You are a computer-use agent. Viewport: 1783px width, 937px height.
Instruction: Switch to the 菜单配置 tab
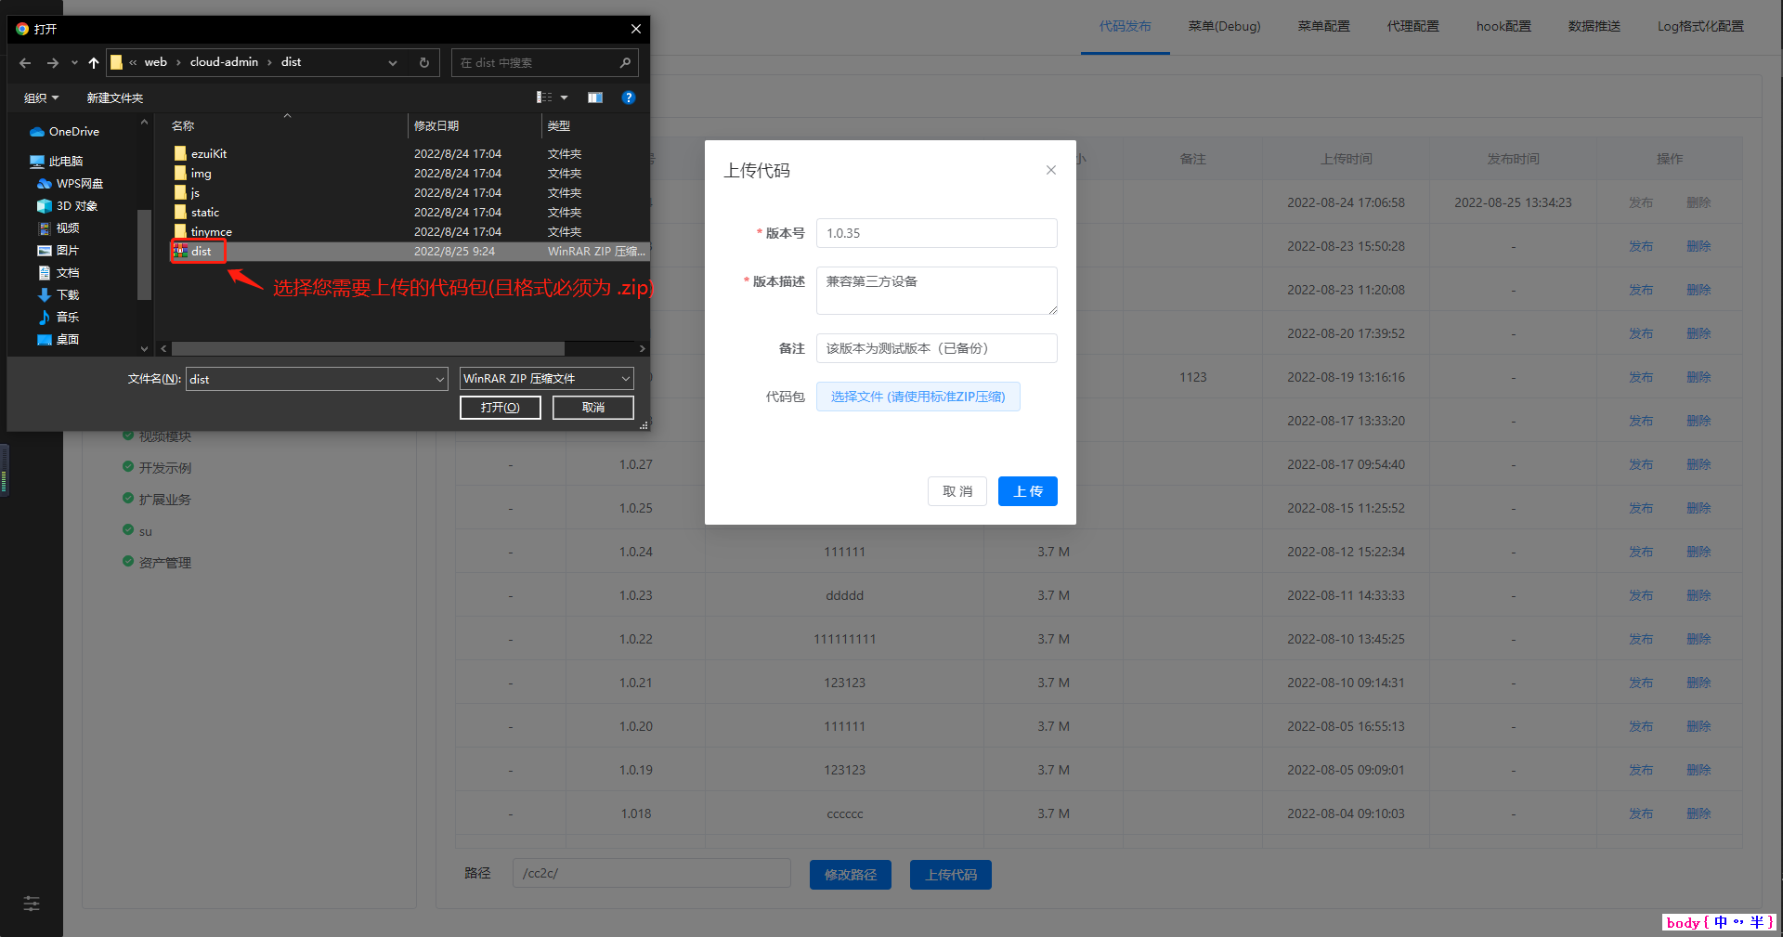(x=1323, y=26)
